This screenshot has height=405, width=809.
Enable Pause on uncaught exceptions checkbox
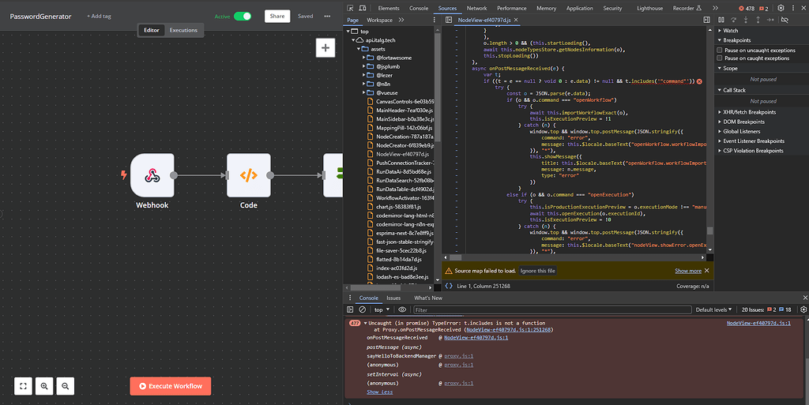click(720, 50)
